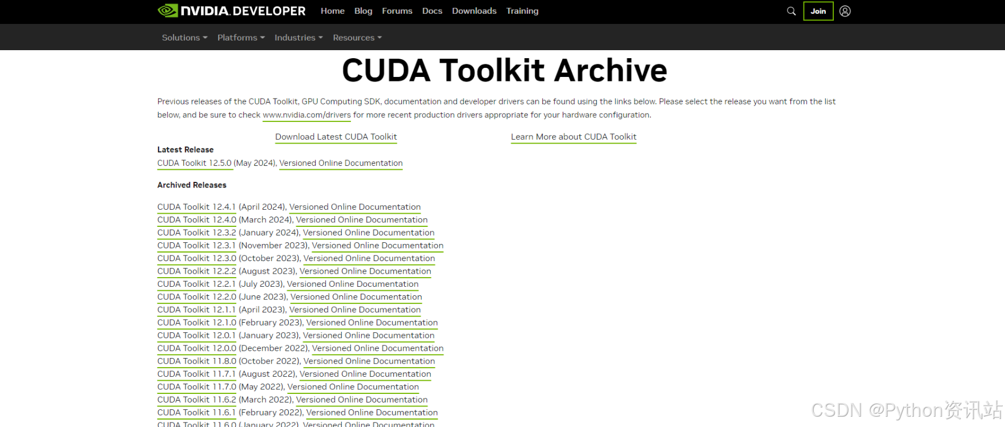Follow the www.nvidia.com/drivers link
Viewport: 1005px width, 427px height.
pos(306,115)
